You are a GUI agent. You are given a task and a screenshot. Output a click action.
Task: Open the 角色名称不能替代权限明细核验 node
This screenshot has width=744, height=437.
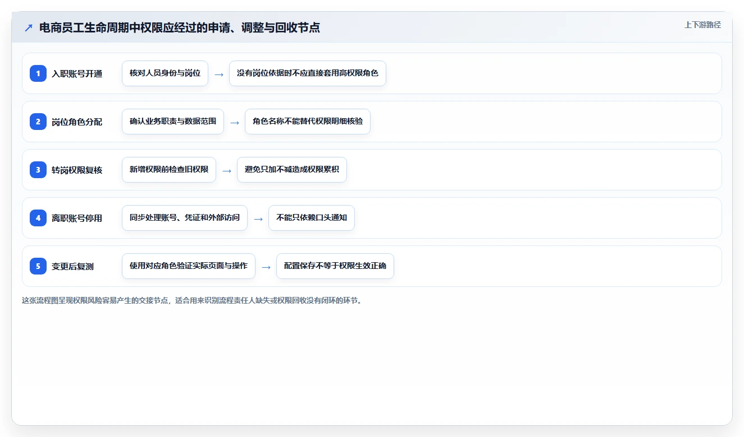308,122
